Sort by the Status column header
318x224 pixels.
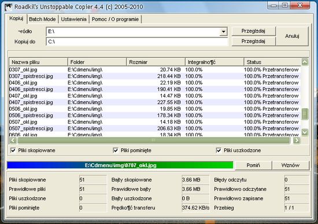tap(272, 62)
